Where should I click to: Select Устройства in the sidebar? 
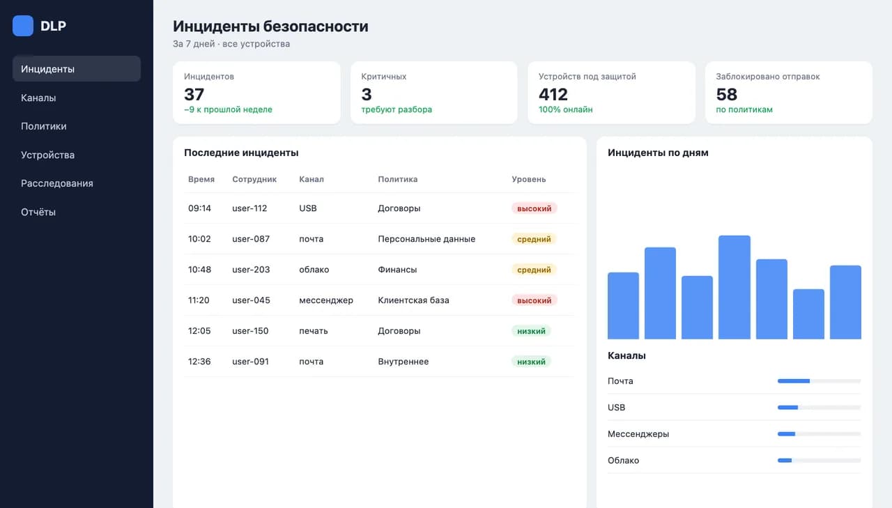pos(77,155)
